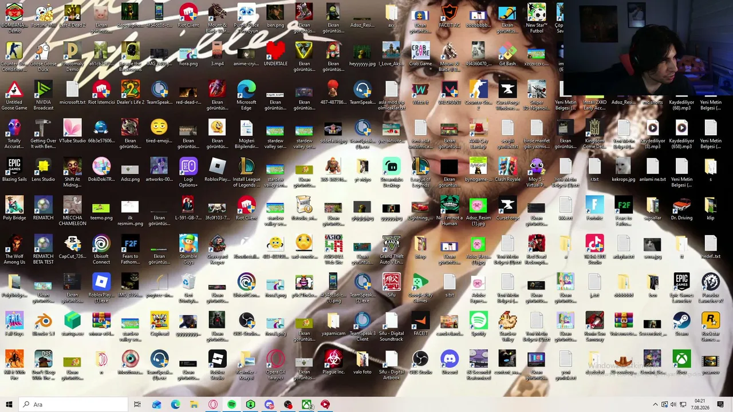Select the teemo.png image file
733x412 pixels.
(101, 208)
